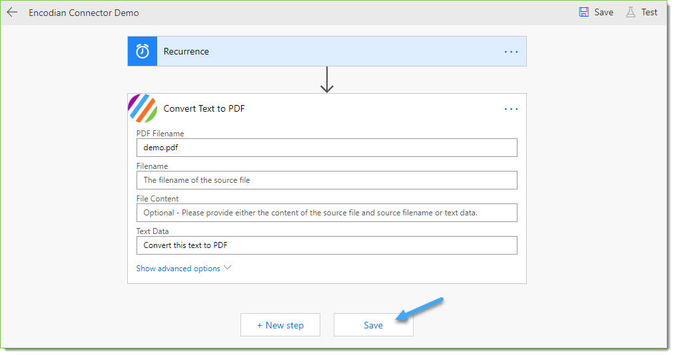Click the PDF Filename label
The width and height of the screenshot is (674, 355).
[160, 134]
